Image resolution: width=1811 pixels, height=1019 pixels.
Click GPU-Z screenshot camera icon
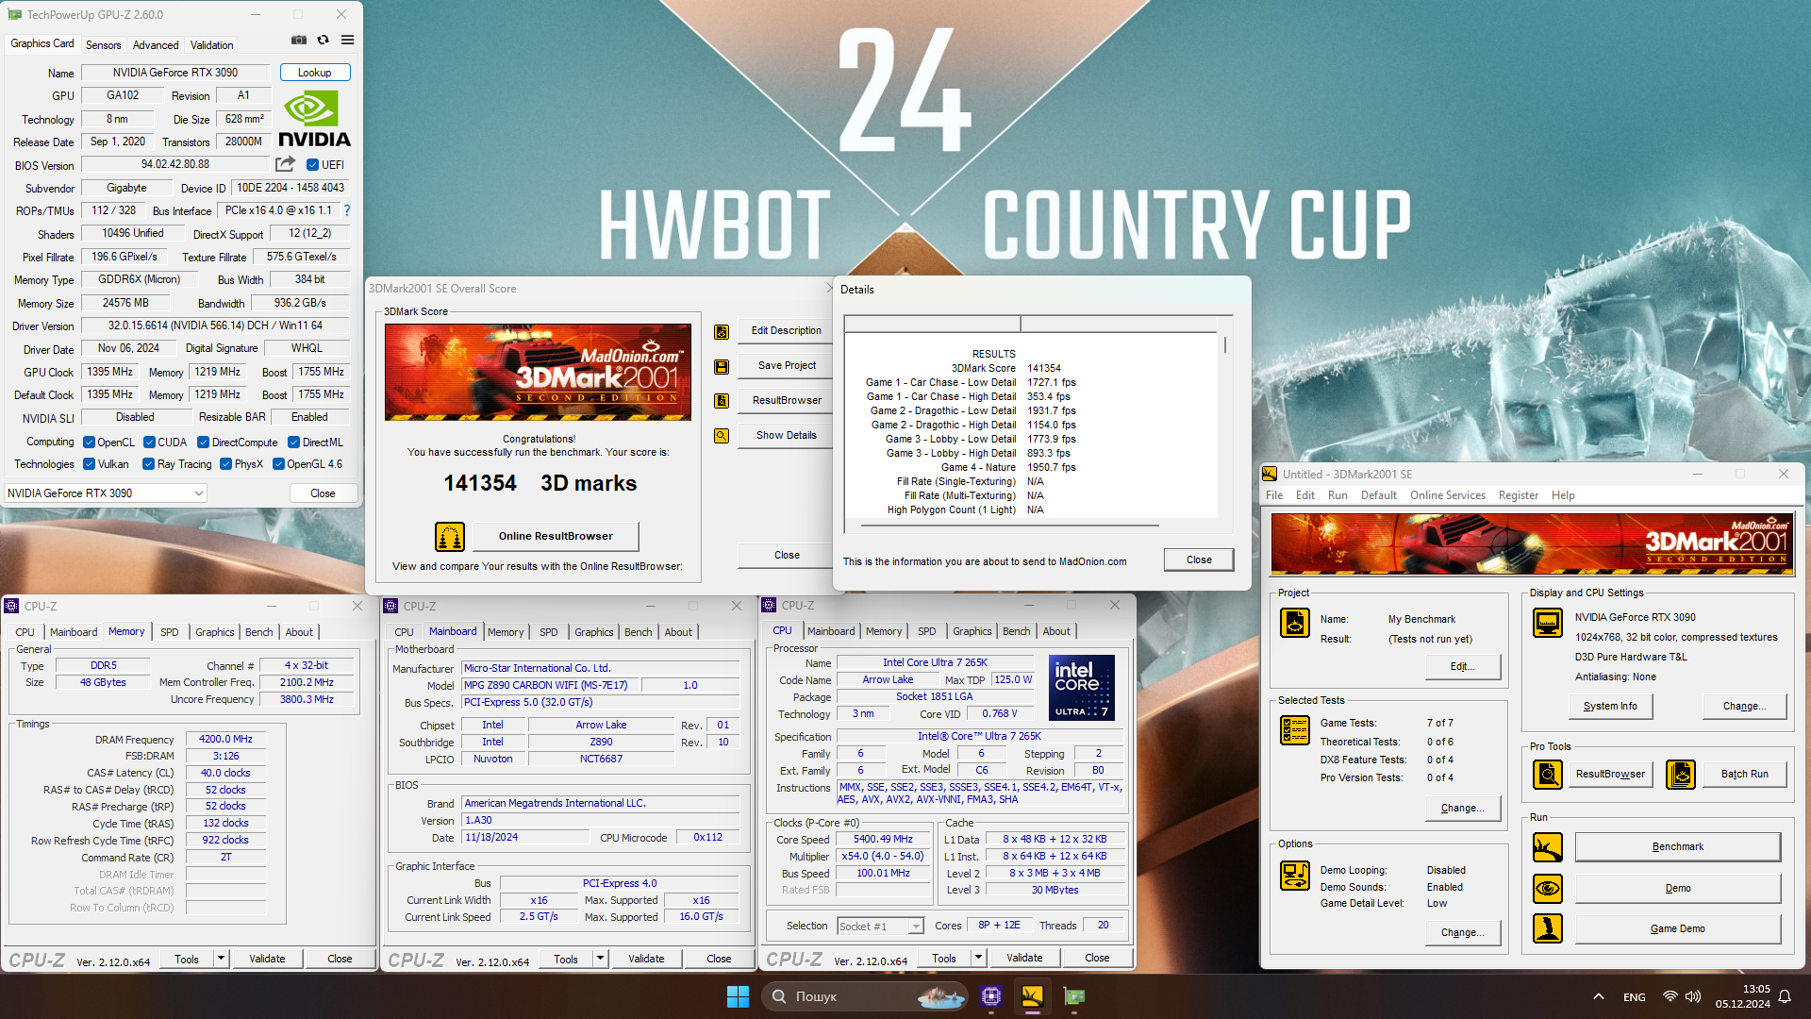(x=299, y=40)
